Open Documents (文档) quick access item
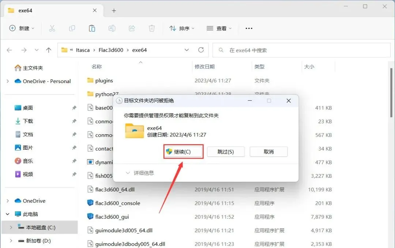Viewport: 395px width, 248px height. pos(24,134)
